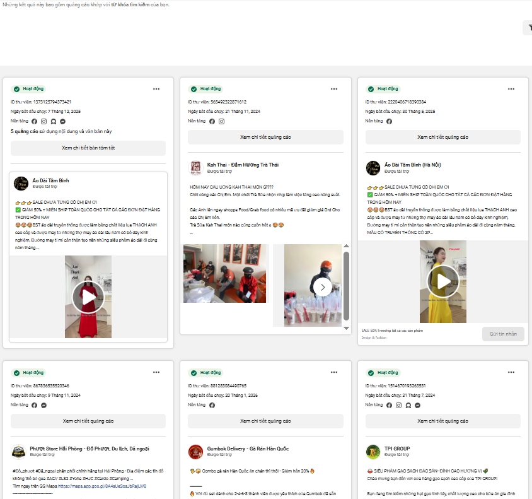The height and width of the screenshot is (499, 532).
Task: Click Audience Network icon in TPI GROUP card
Action: [x=408, y=405]
